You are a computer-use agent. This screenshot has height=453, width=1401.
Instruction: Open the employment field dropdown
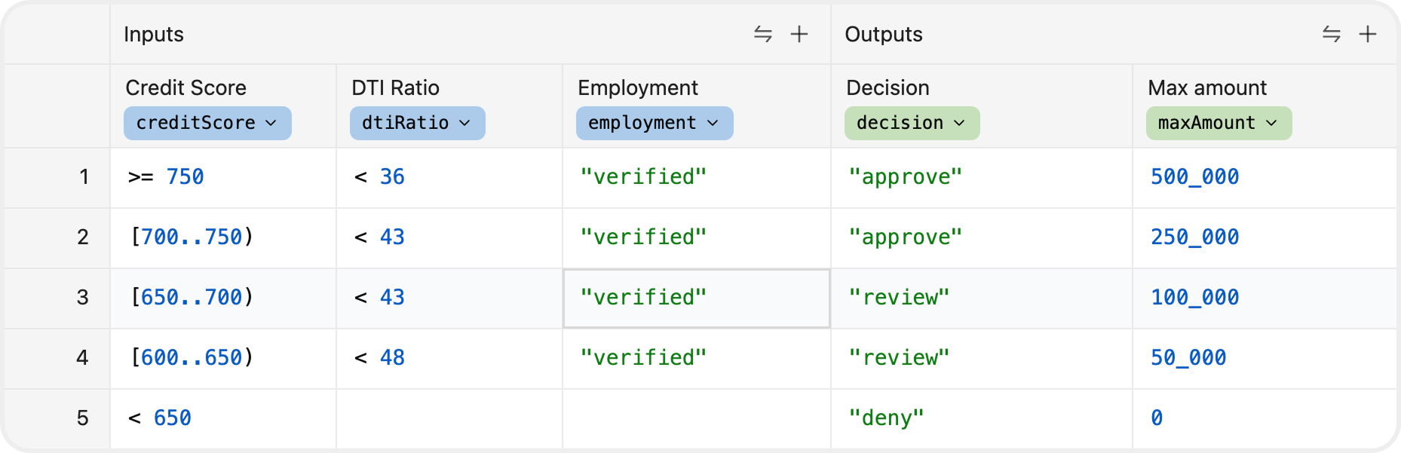655,123
